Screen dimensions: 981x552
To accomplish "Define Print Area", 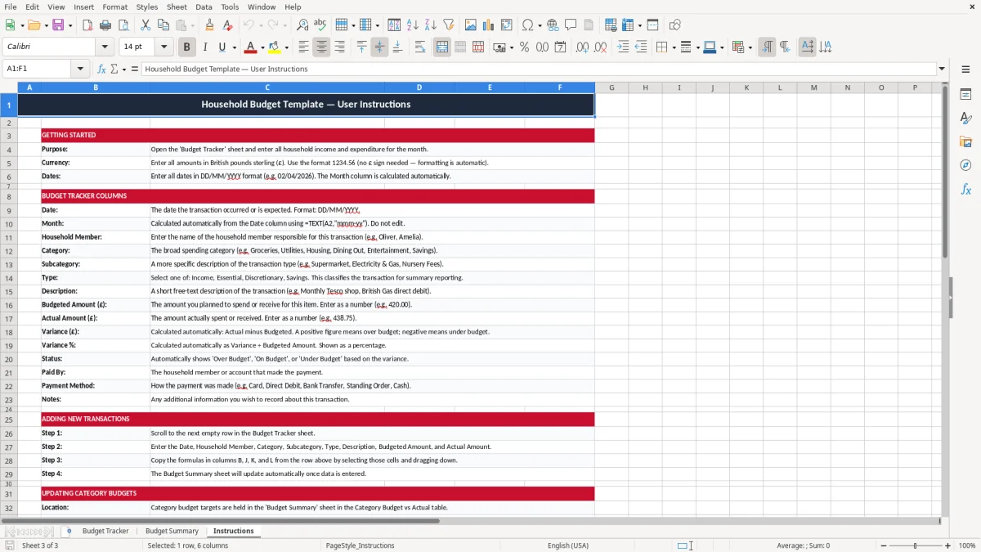I will (611, 25).
